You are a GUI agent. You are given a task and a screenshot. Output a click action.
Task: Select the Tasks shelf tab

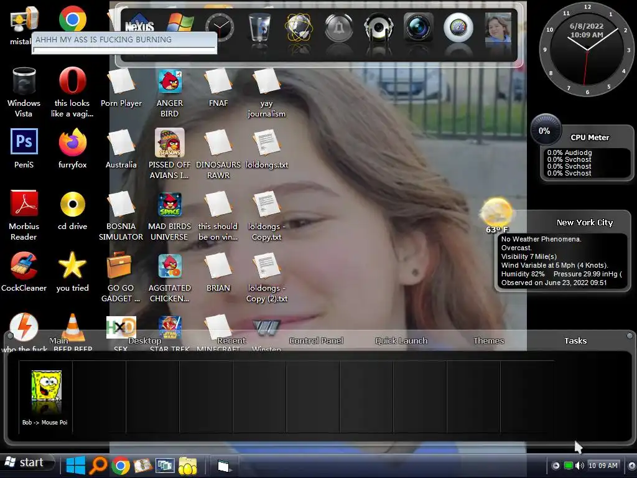(575, 340)
